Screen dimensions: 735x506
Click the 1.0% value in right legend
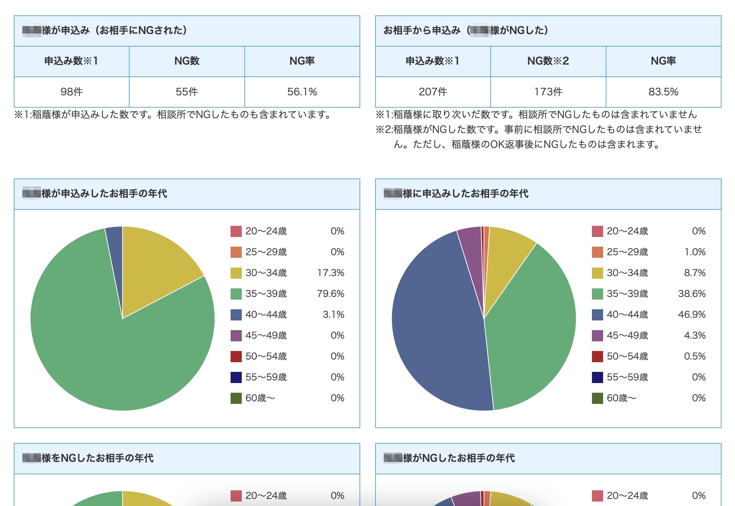(695, 252)
